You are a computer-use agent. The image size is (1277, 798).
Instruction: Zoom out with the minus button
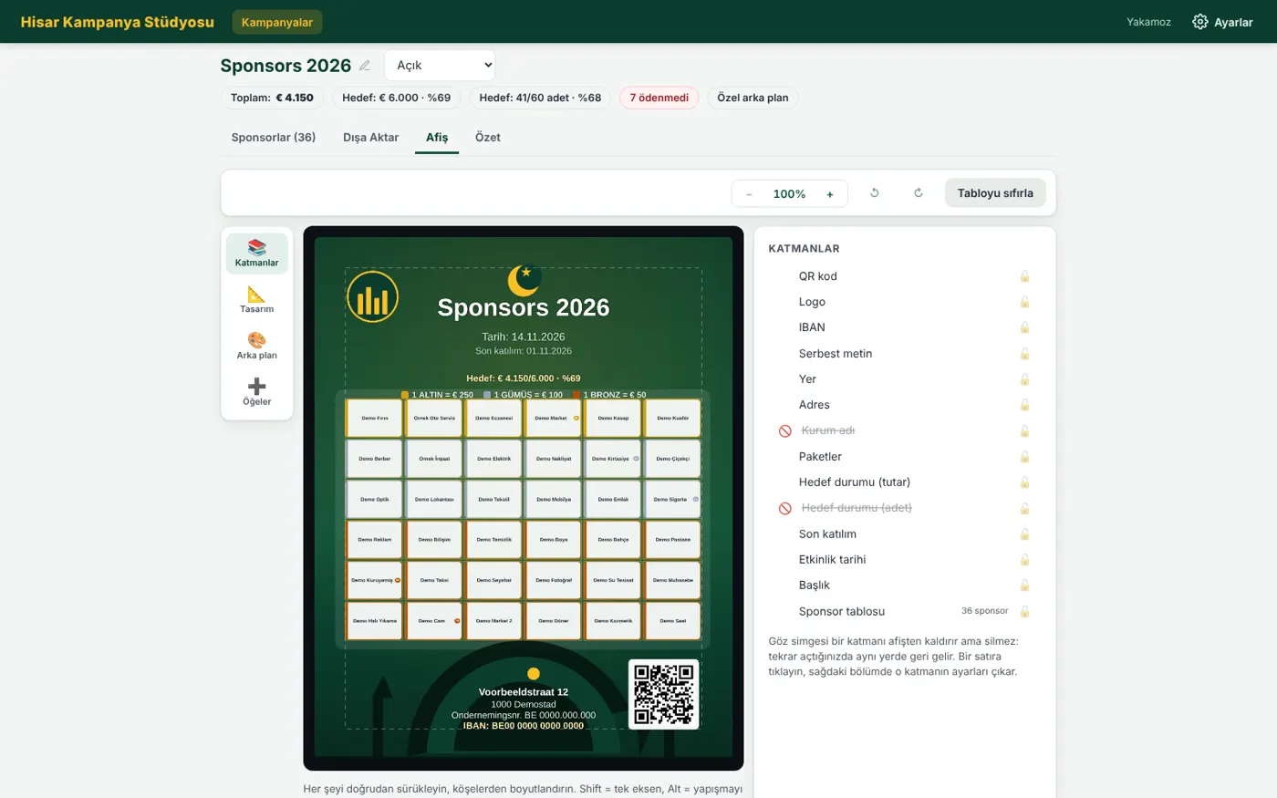pos(749,194)
